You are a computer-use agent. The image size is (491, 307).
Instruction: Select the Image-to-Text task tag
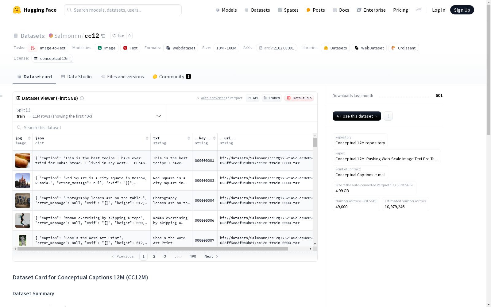click(48, 48)
